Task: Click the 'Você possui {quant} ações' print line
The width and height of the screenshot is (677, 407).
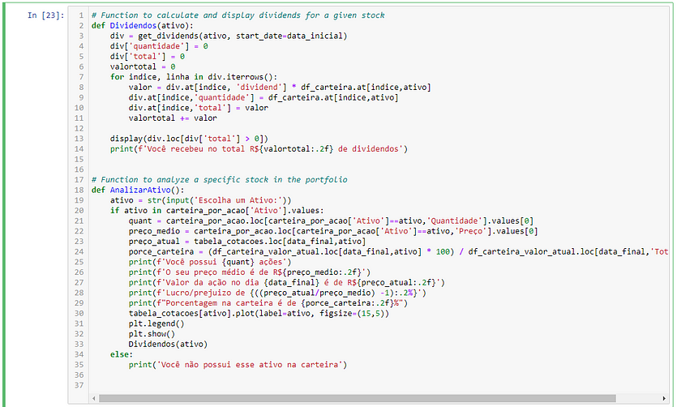Action: [x=210, y=262]
